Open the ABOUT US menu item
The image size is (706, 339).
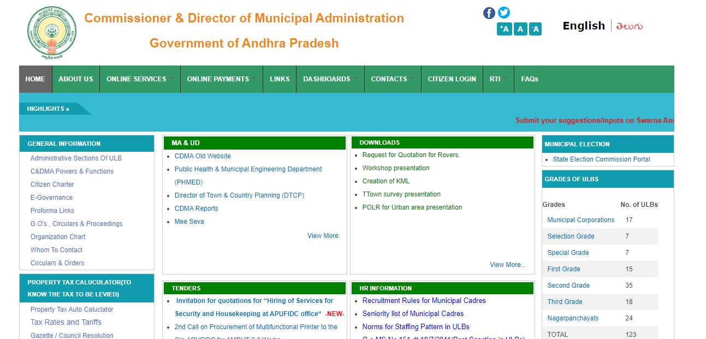pos(76,79)
